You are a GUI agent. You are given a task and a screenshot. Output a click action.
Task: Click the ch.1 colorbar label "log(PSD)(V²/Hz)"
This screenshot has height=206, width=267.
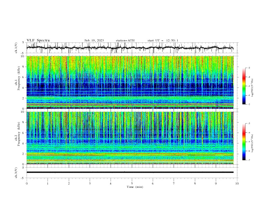[x=253, y=88]
